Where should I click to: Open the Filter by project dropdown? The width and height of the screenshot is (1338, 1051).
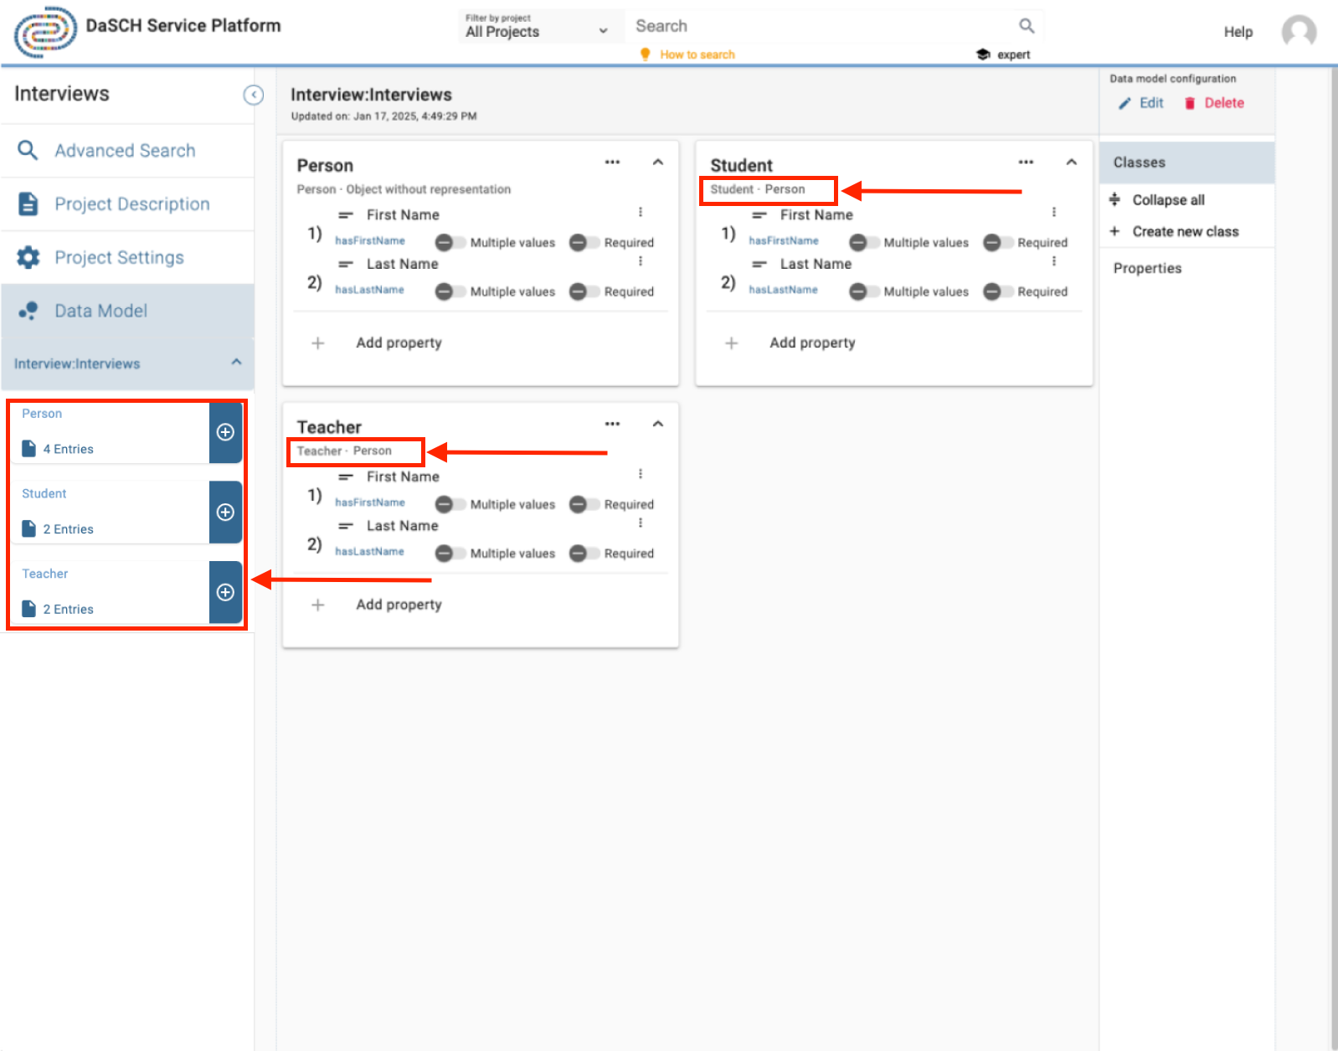(x=538, y=27)
